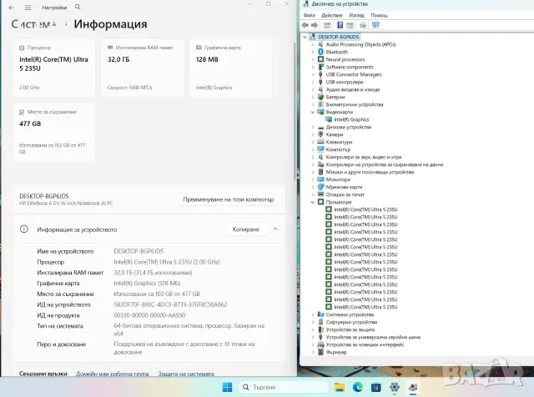The image size is (534, 397).
Task: Select Фърмуер tree item
Action: [336, 352]
